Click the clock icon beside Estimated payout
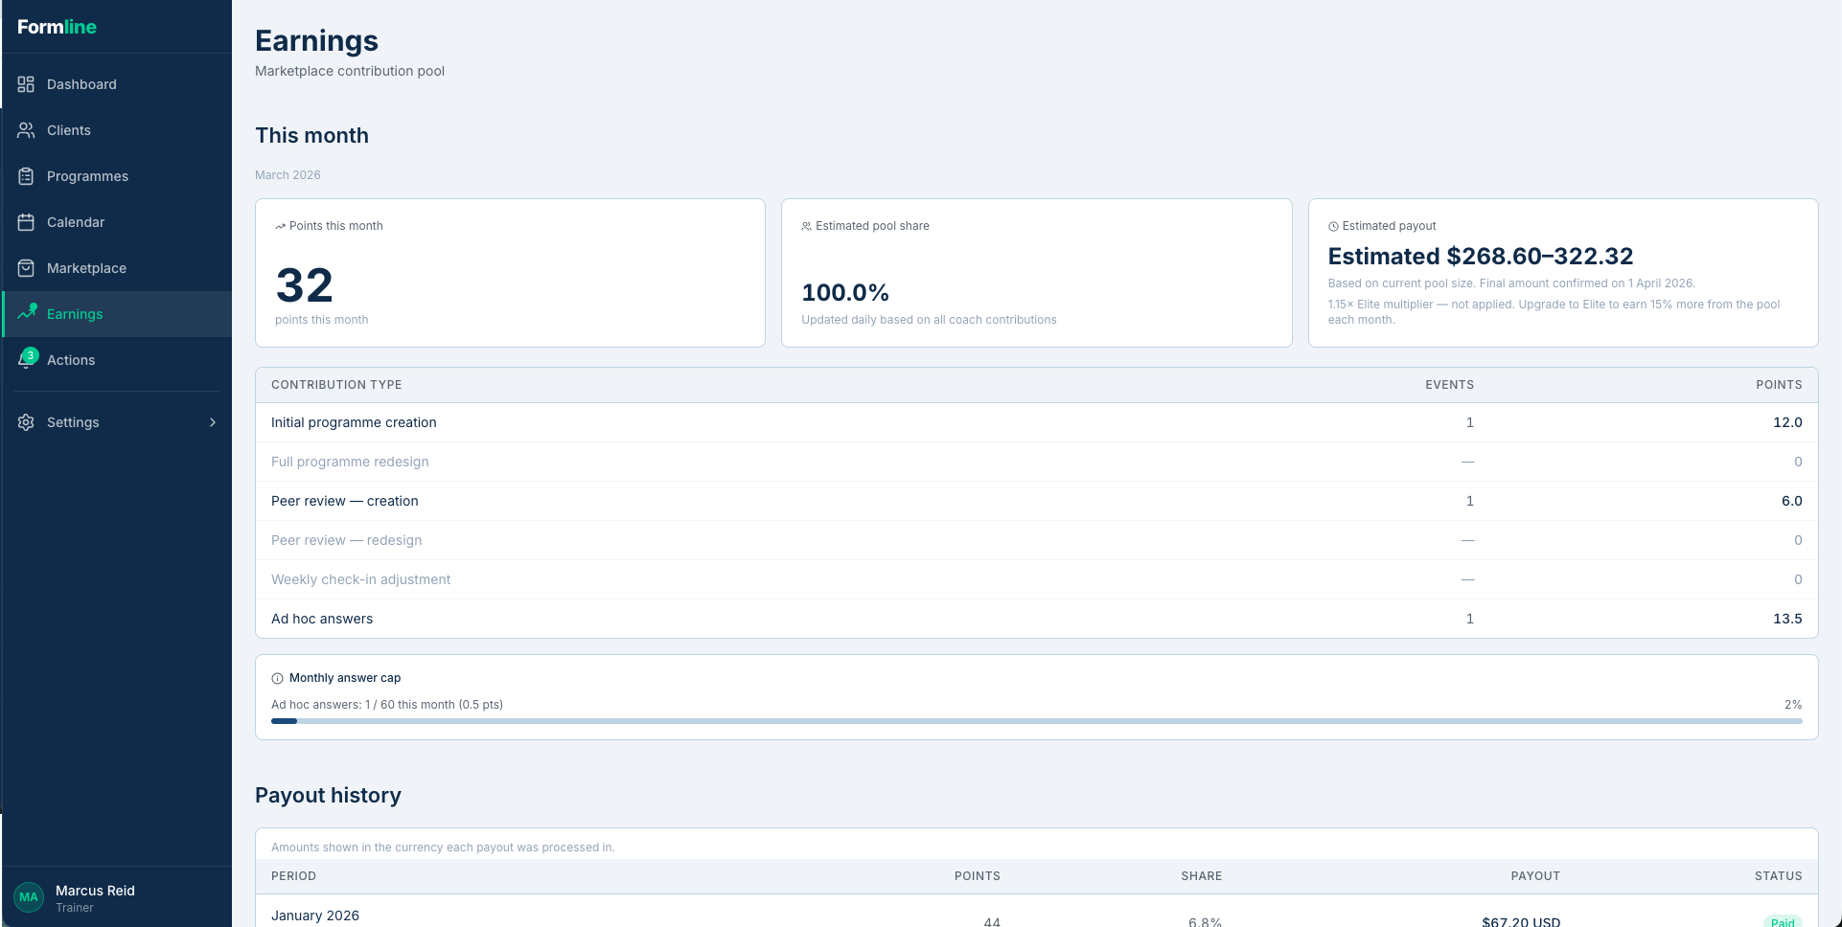This screenshot has width=1842, height=927. pyautogui.click(x=1333, y=226)
